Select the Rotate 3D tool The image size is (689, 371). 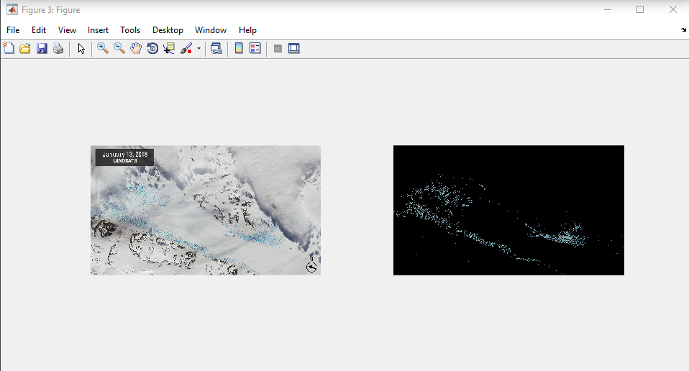point(152,49)
